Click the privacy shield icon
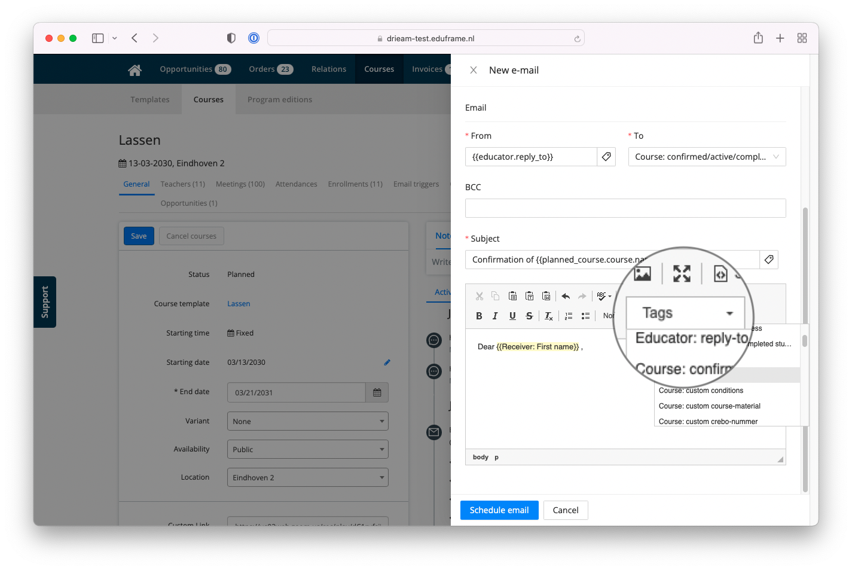The width and height of the screenshot is (852, 570). click(x=231, y=38)
